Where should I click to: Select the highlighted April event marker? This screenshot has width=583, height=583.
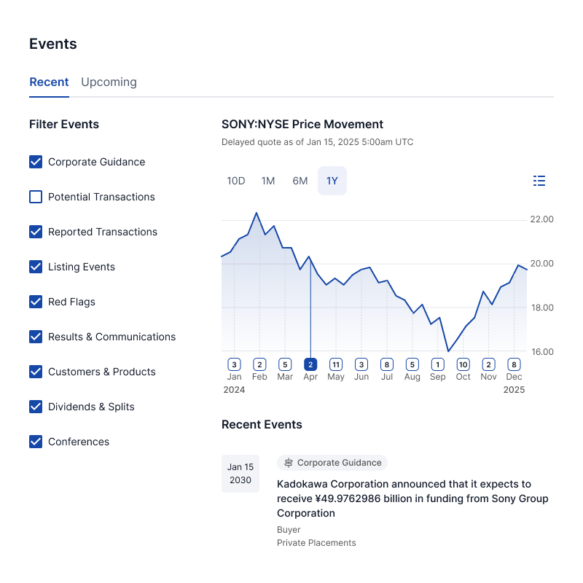pos(310,364)
